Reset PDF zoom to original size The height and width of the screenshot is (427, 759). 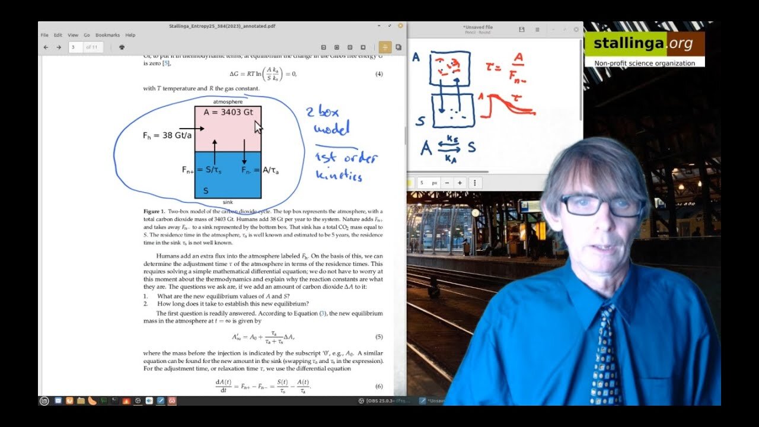pyautogui.click(x=350, y=47)
